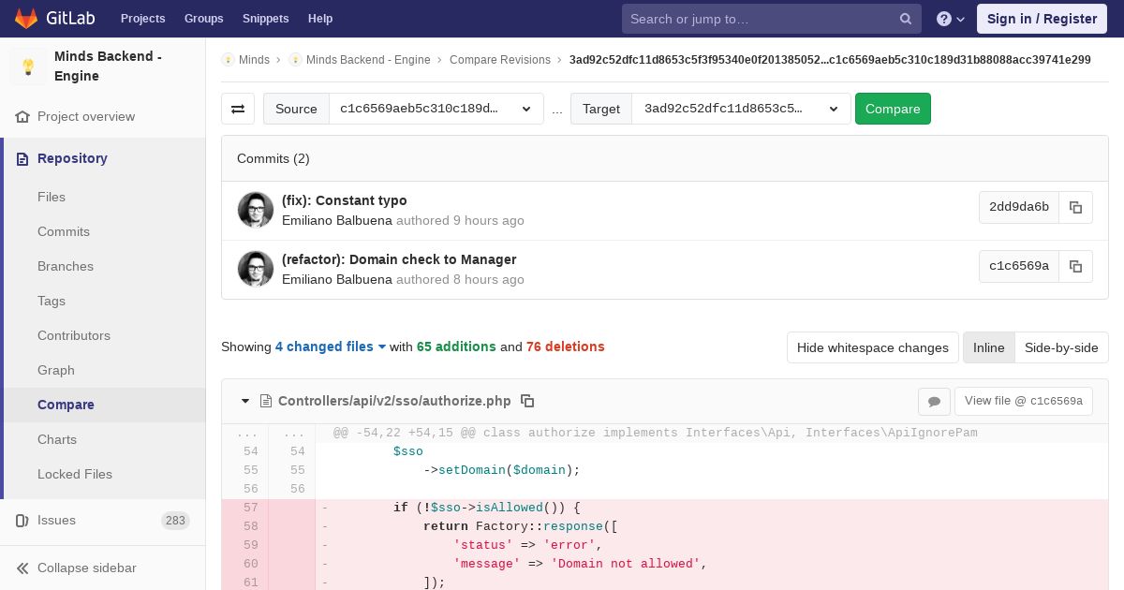
Task: Click Sign in / Register
Action: tap(1041, 19)
